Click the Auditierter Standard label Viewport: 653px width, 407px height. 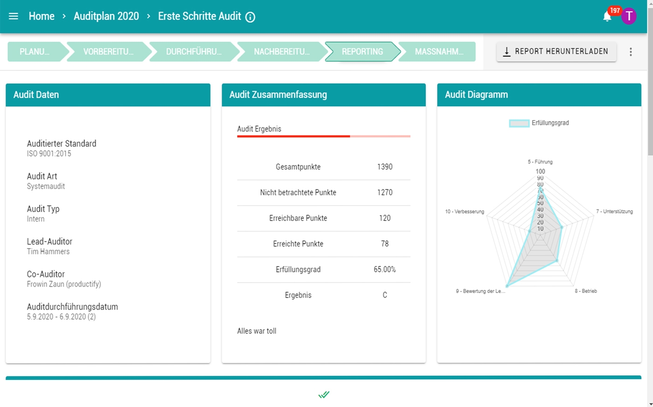(62, 144)
